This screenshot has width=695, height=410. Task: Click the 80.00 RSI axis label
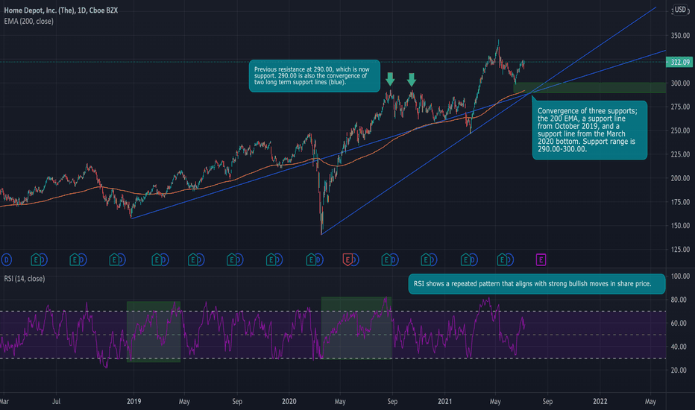click(x=679, y=300)
